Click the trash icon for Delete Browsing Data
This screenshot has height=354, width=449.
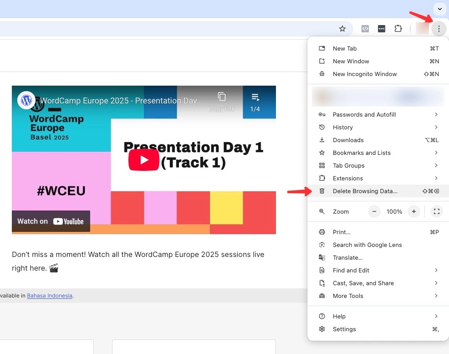(x=322, y=191)
